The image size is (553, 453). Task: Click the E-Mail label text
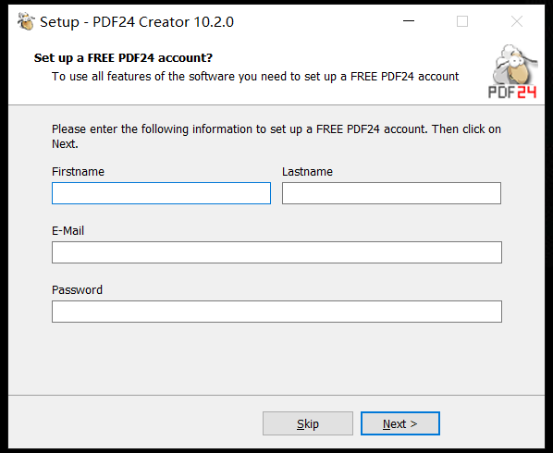click(x=68, y=231)
